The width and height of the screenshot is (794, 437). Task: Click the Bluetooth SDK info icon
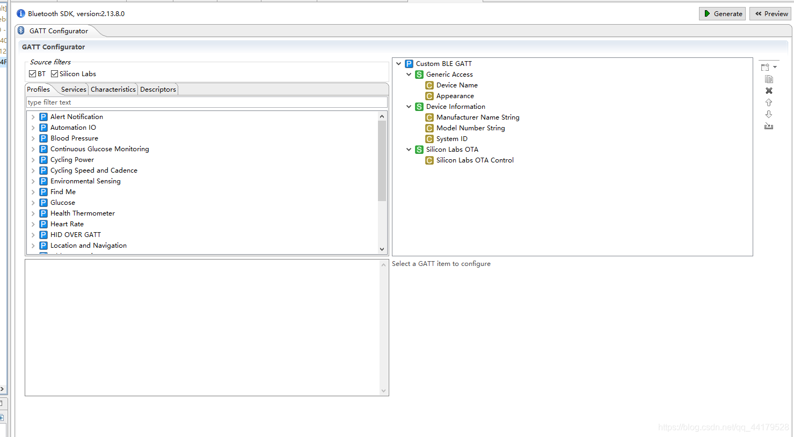point(21,13)
